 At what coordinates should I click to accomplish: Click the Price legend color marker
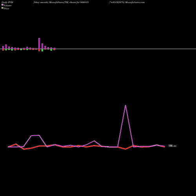[x=2, y=8]
